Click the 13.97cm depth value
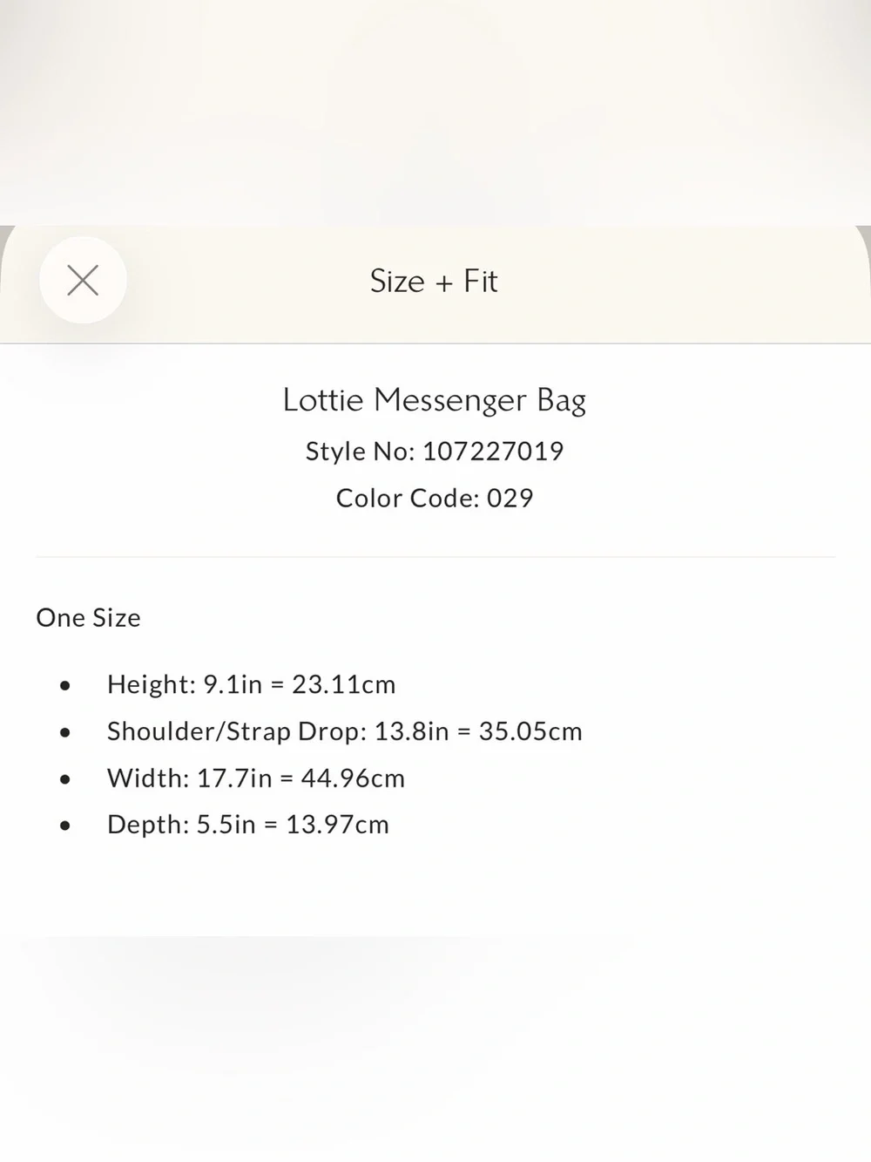871x1162 pixels. pyautogui.click(x=338, y=824)
